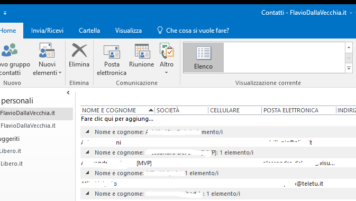Select the highlighted FlavioDallaVecchia.it contacts folder
Screen dimensions: 356x201
click(x=36, y=113)
